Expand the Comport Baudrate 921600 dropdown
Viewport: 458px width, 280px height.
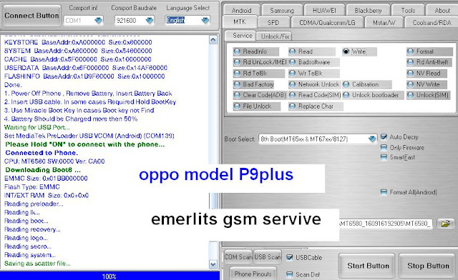tap(150, 21)
